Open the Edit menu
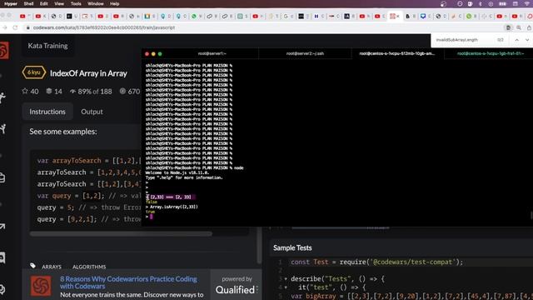Screen dimensions: 533x300 click(x=44, y=3)
